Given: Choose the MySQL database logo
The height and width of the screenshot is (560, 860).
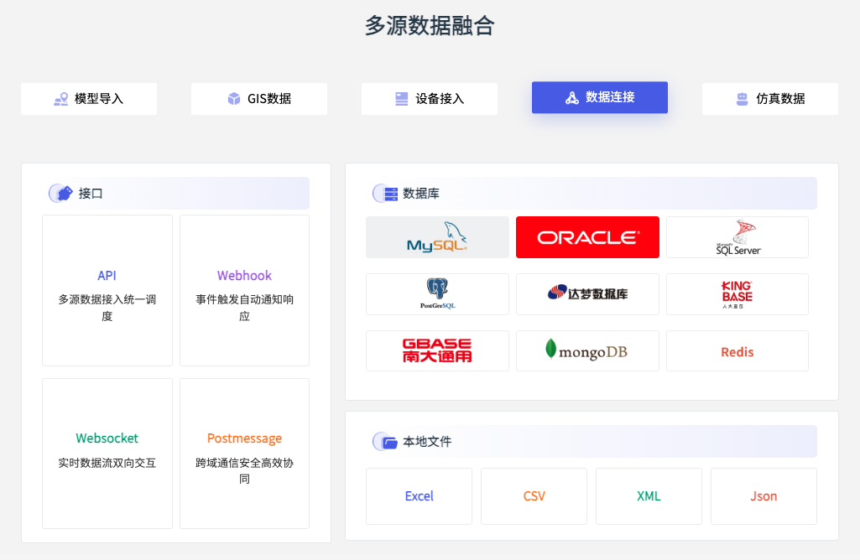Looking at the screenshot, I should coord(437,237).
